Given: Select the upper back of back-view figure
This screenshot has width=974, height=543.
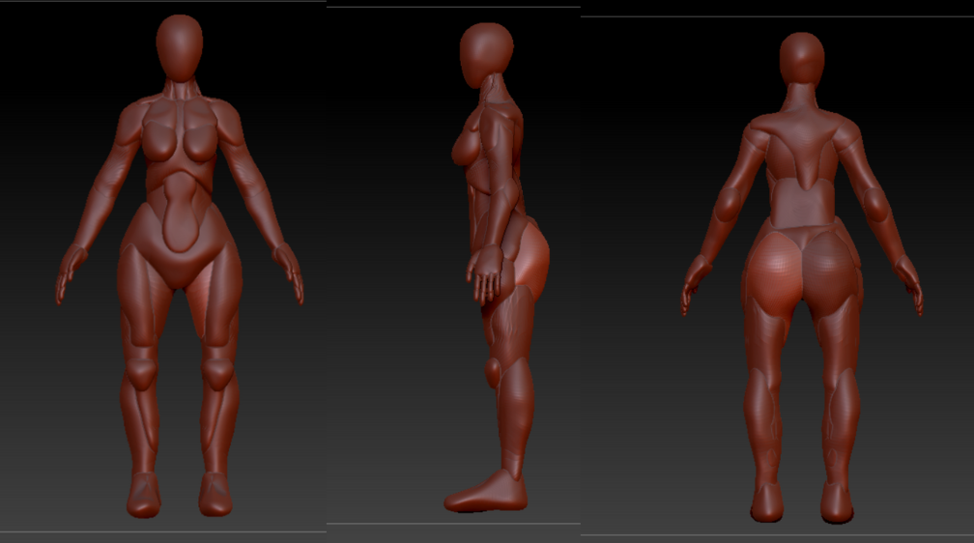Looking at the screenshot, I should coord(800,145).
